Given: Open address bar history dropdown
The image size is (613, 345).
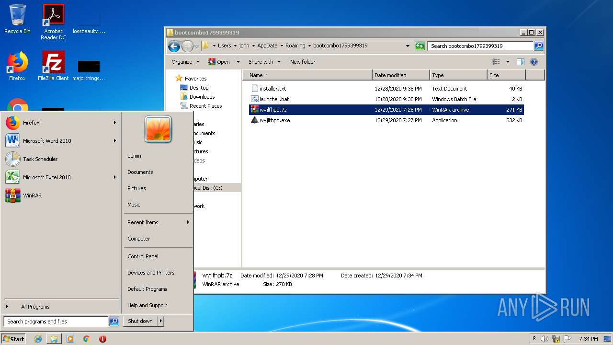Looking at the screenshot, I should 408,46.
